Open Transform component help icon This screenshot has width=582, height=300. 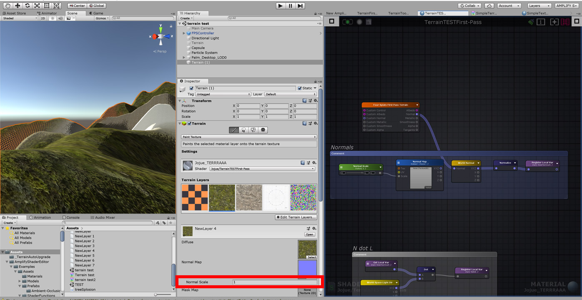(305, 101)
